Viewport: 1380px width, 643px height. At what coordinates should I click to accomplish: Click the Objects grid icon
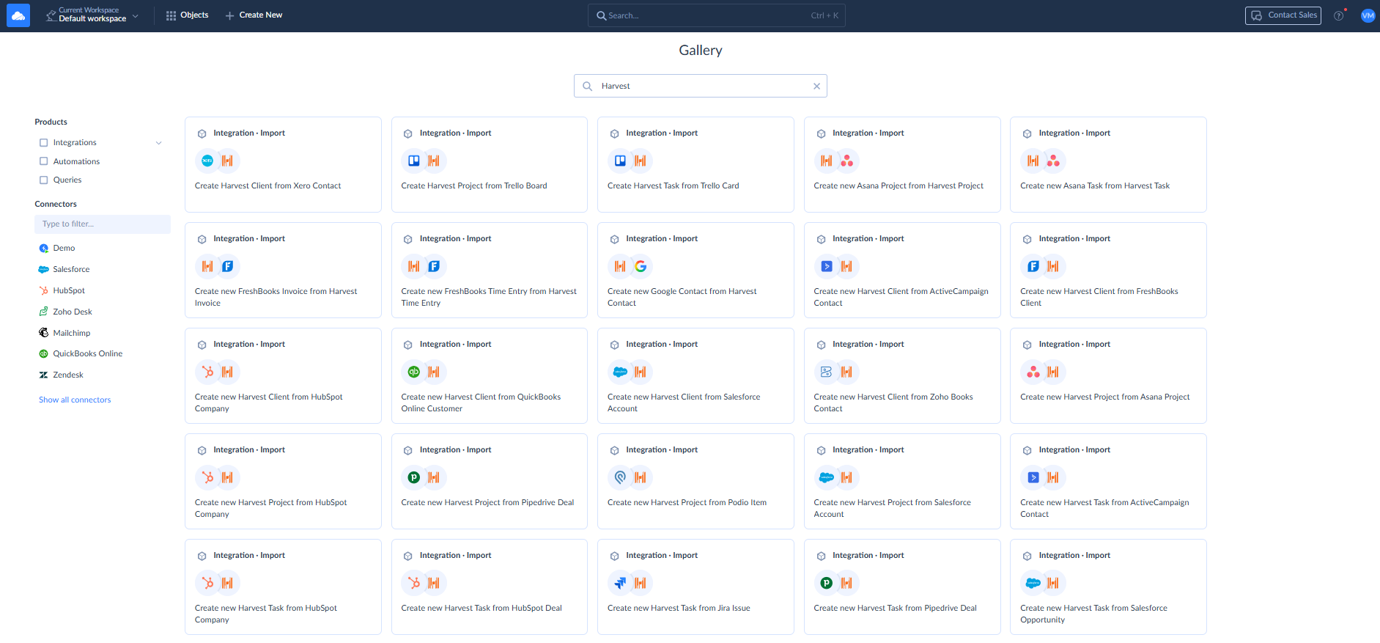[171, 15]
